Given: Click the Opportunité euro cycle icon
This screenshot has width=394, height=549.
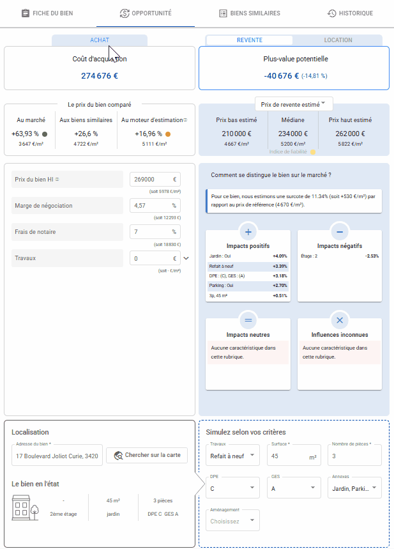Looking at the screenshot, I should click(125, 13).
